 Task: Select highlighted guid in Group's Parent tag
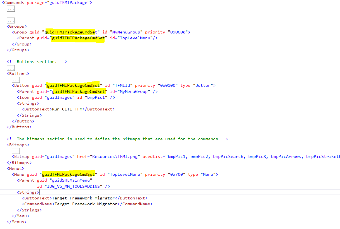pyautogui.click(x=78, y=38)
